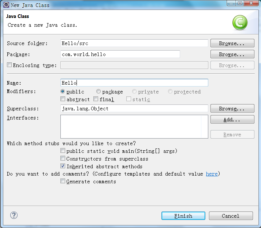
Task: Enable Generate comments checkbox
Action: [63, 181]
